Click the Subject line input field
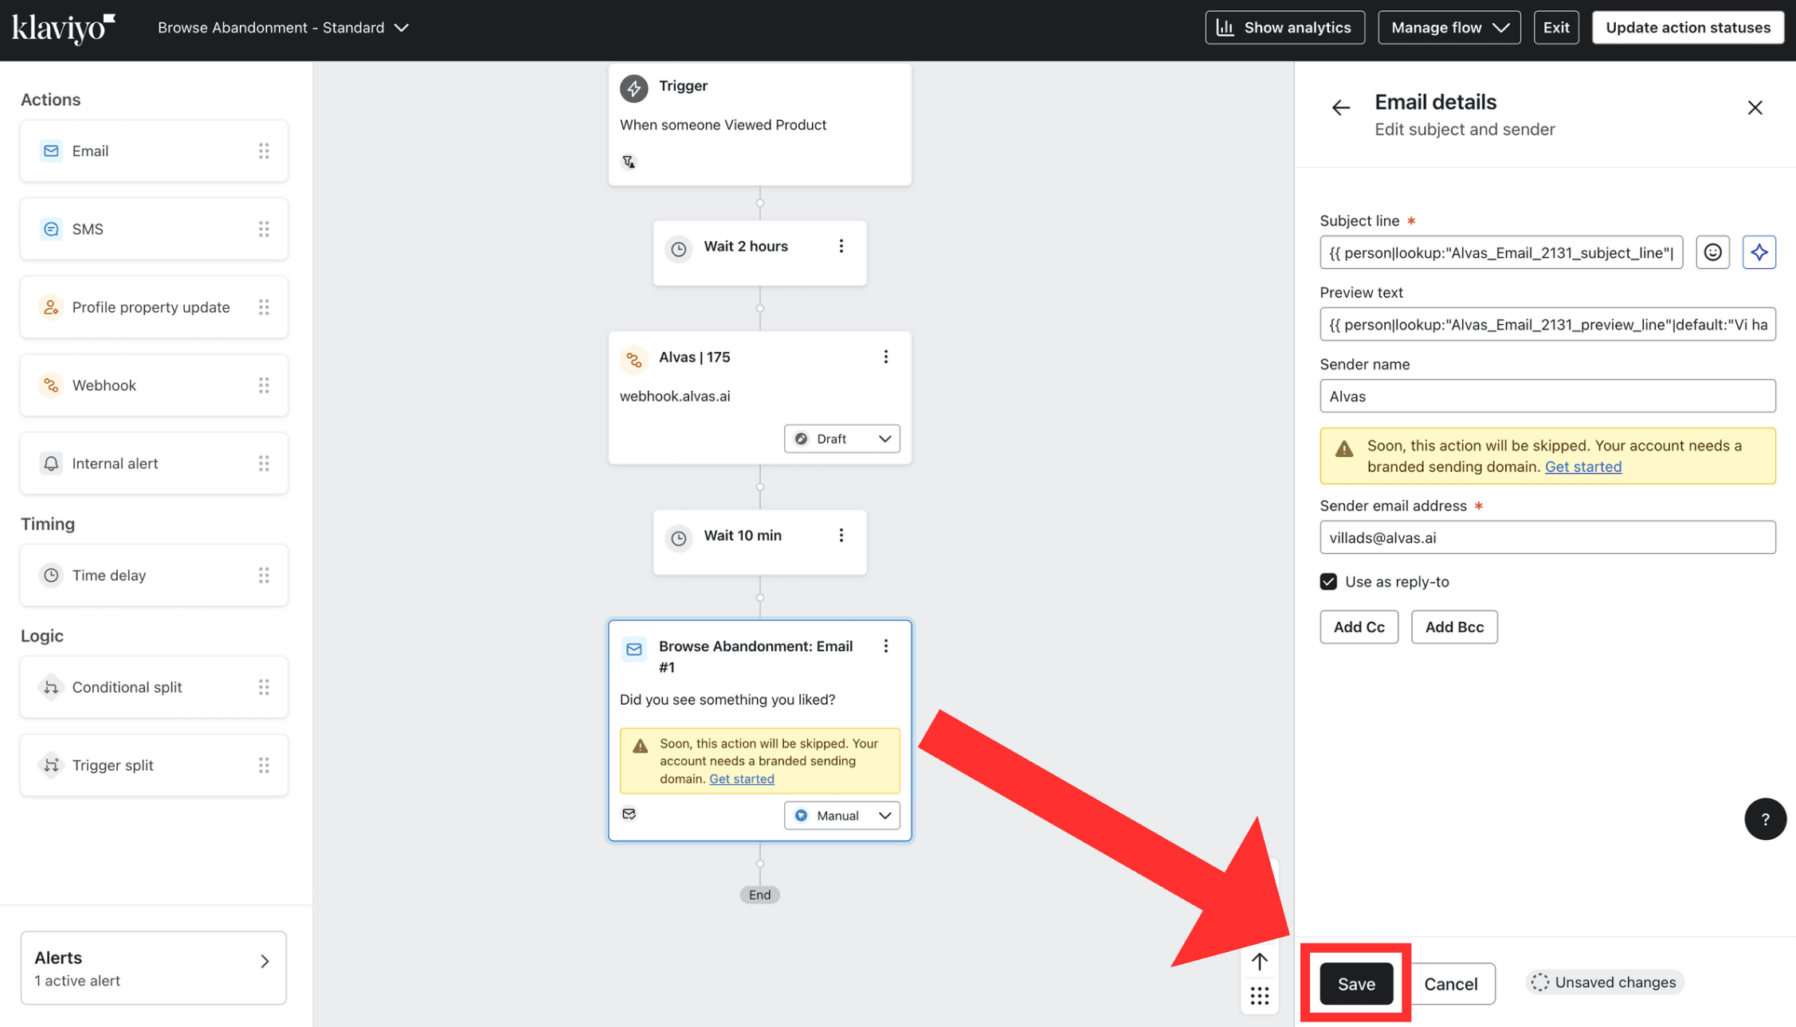This screenshot has width=1796, height=1027. (x=1500, y=252)
